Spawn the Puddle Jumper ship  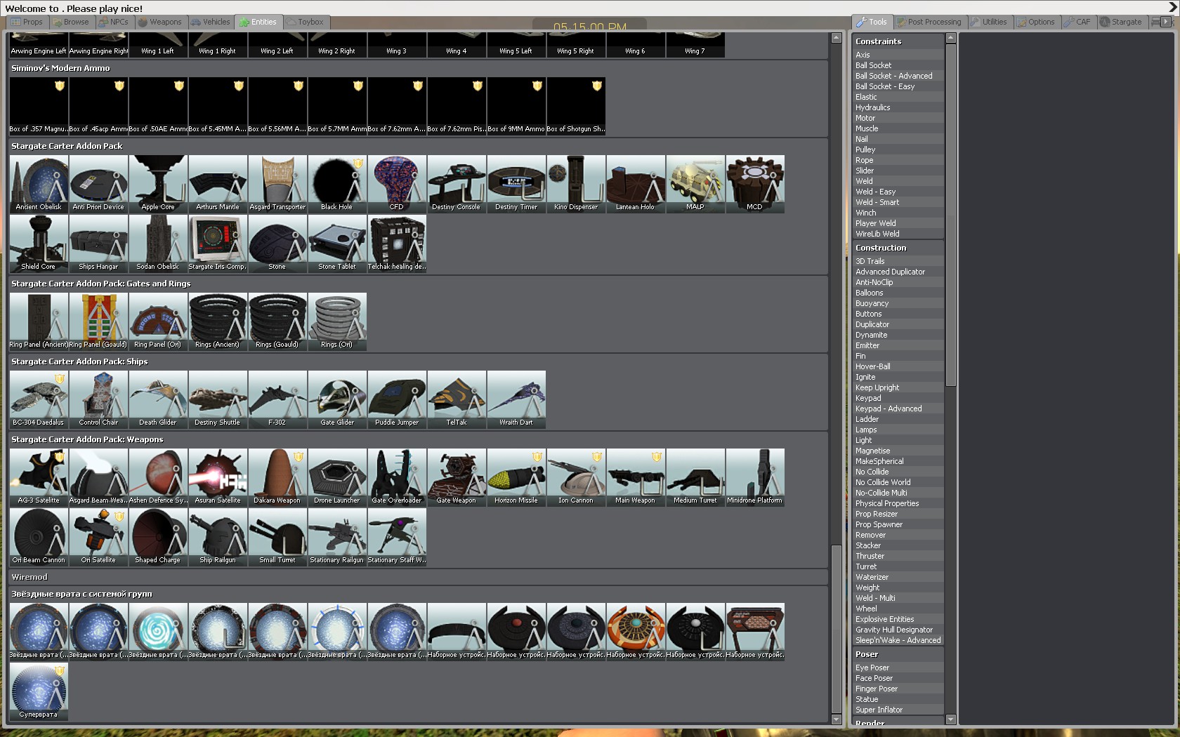(x=397, y=398)
